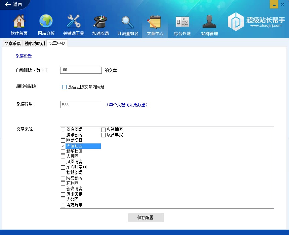The height and width of the screenshot is (235, 289).
Task: Tick the 央视博客 source checkbox
Action: pyautogui.click(x=104, y=130)
